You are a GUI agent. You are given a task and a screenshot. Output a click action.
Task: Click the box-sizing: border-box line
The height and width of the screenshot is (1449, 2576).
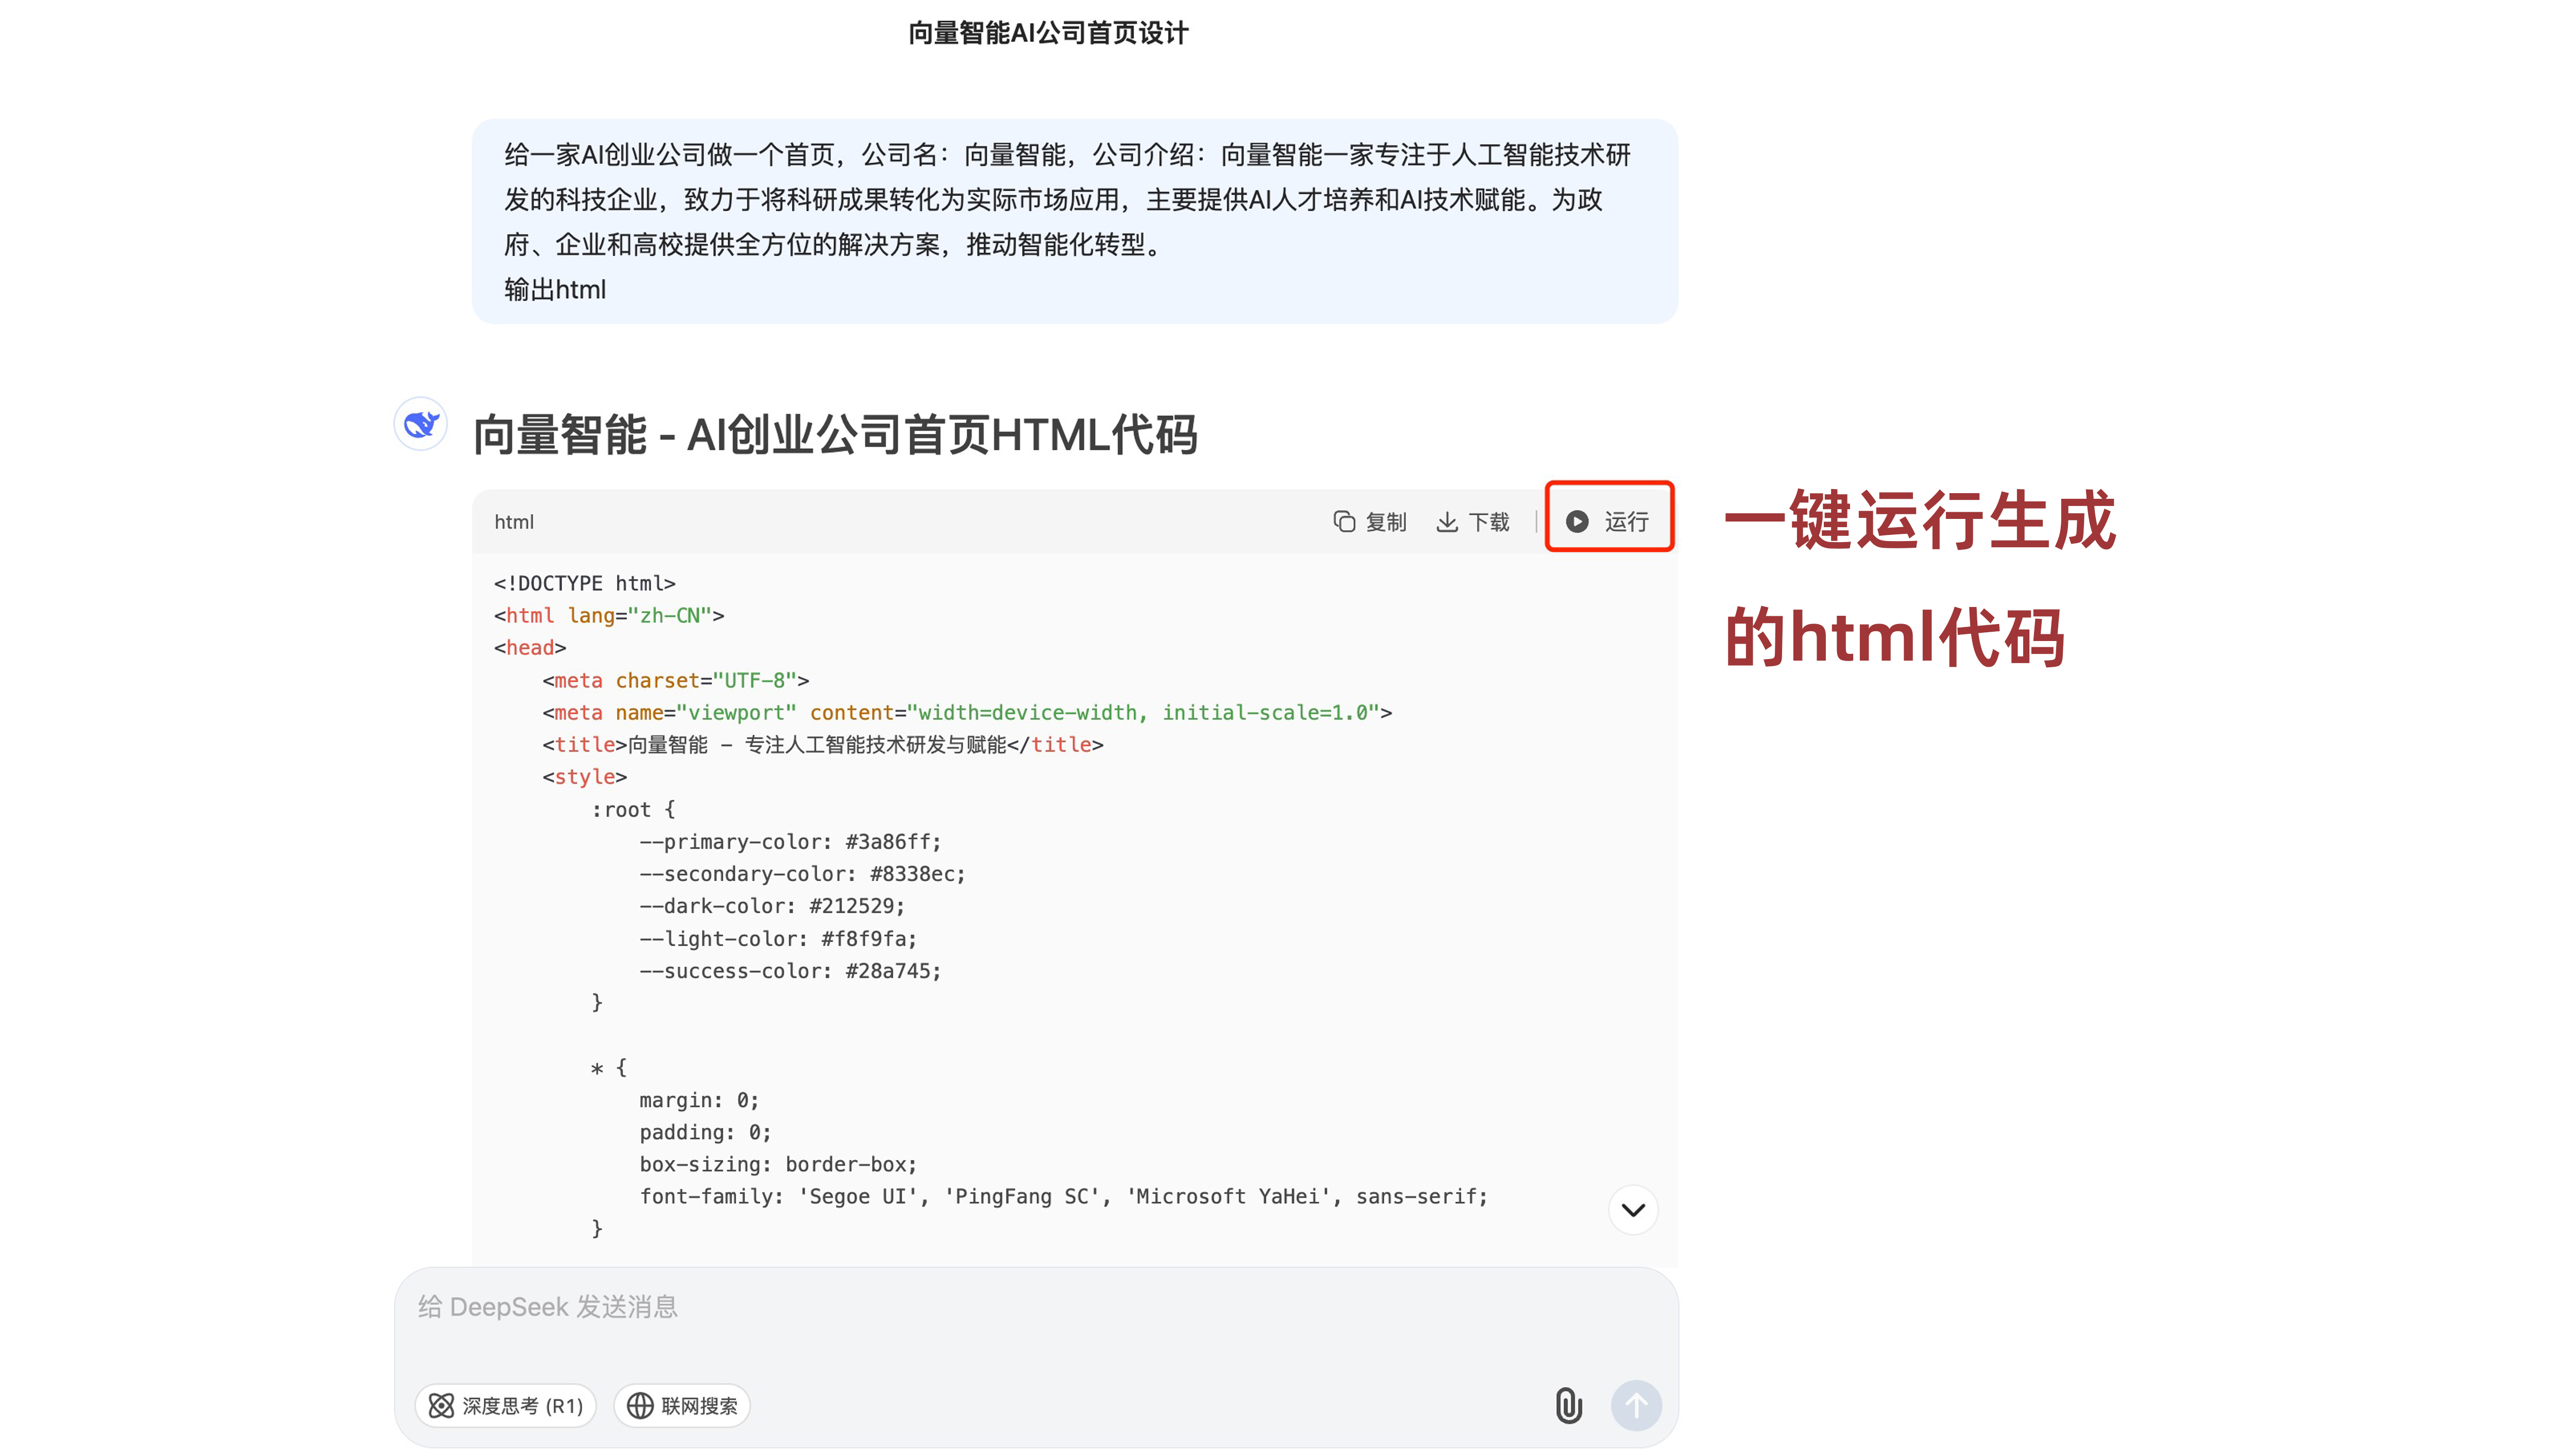pos(778,1165)
